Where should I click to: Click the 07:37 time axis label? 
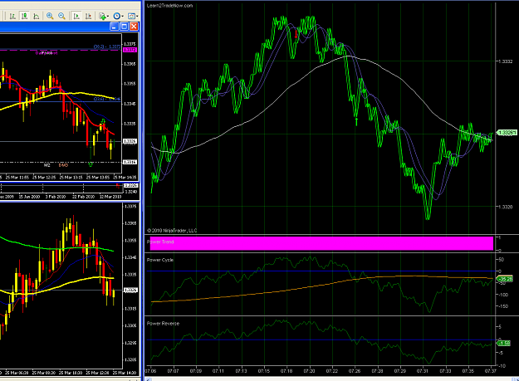click(x=490, y=371)
